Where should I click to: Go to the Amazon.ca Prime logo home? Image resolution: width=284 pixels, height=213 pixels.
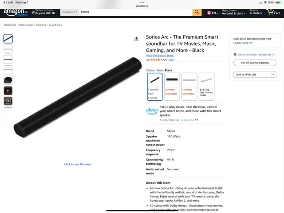(16, 12)
